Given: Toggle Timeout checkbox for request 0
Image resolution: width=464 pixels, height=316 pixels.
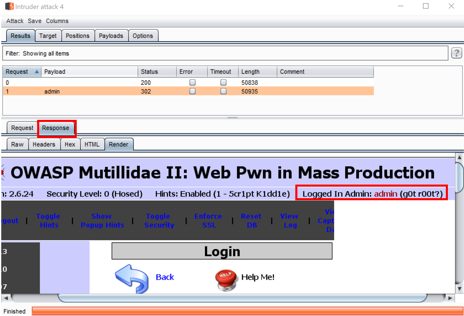Looking at the screenshot, I should tap(224, 82).
